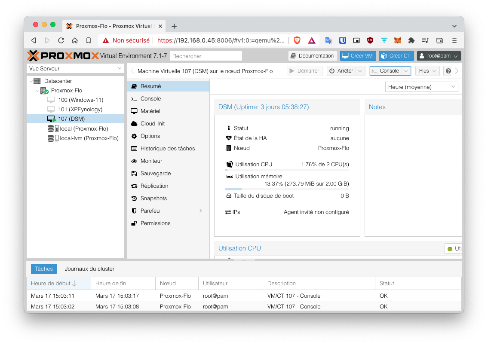
Task: Click the browser address bar URL
Action: coord(221,40)
